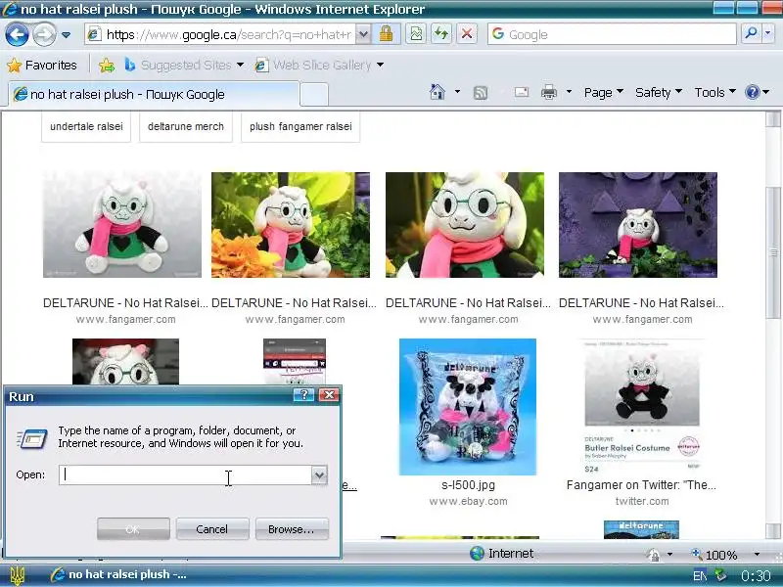Click Cancel in the Run dialog
Screen dimensions: 783x587
tap(212, 529)
